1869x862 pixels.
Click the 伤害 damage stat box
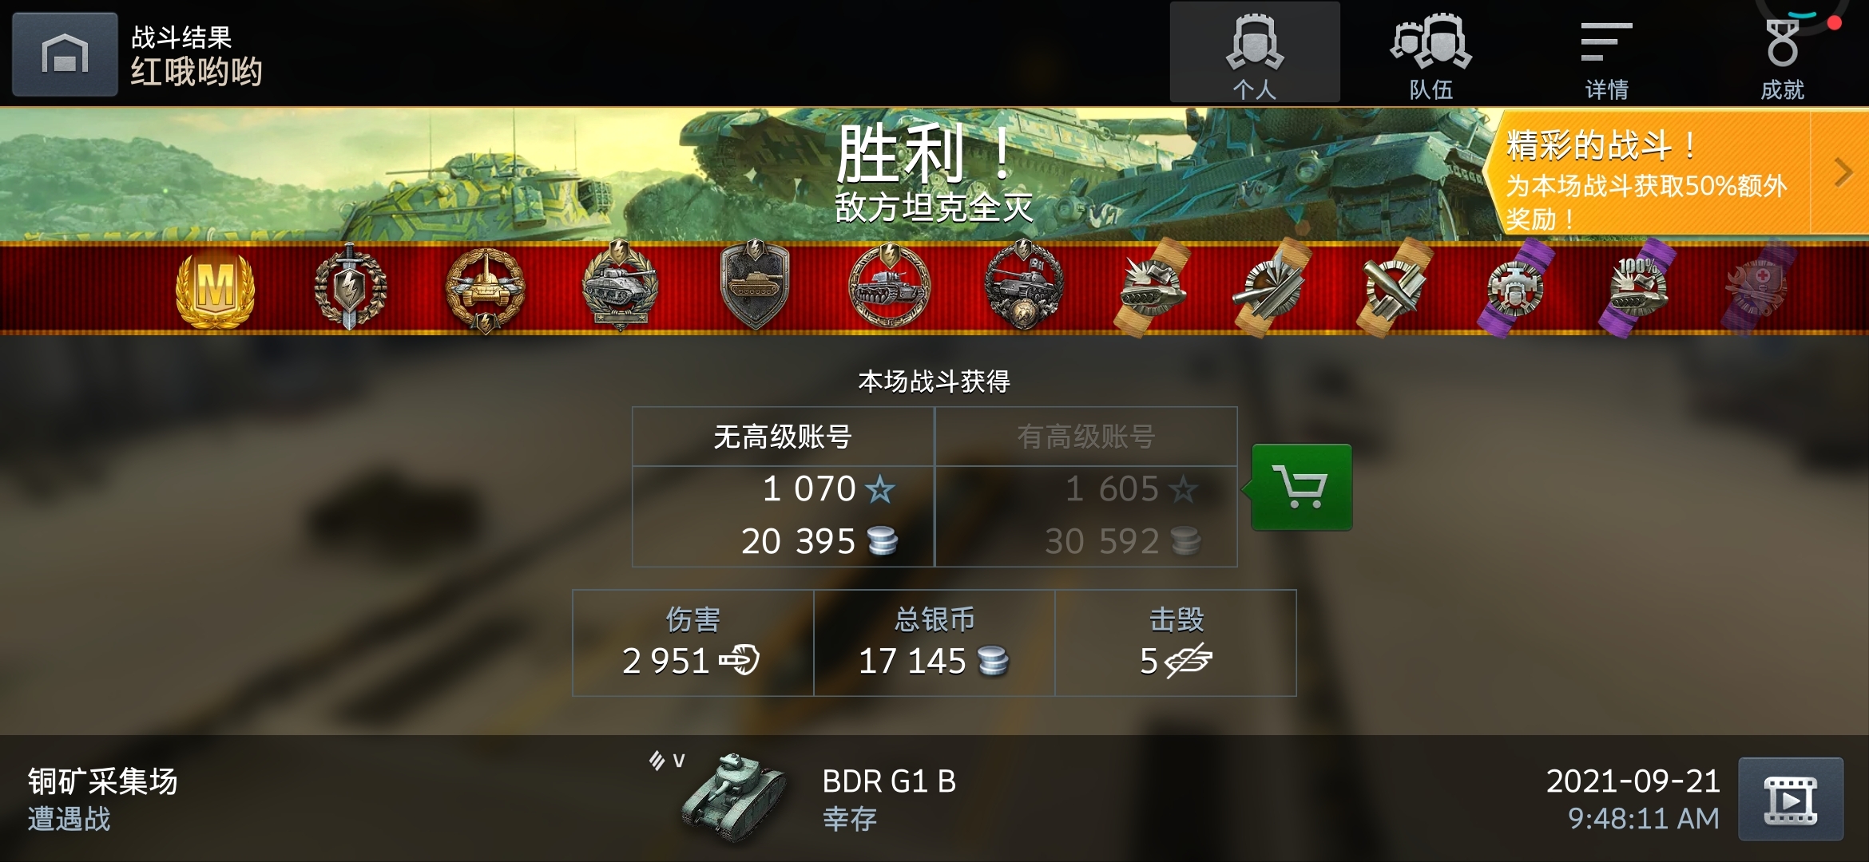(692, 643)
